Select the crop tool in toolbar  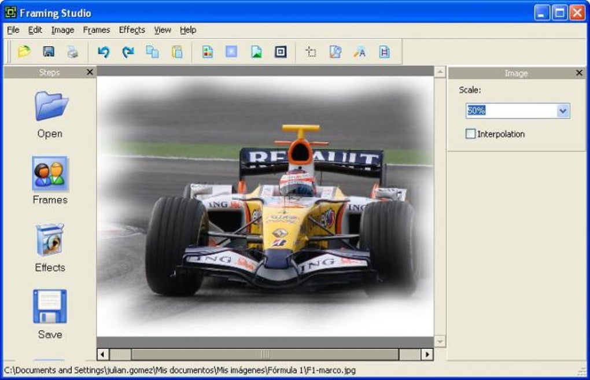pyautogui.click(x=311, y=51)
